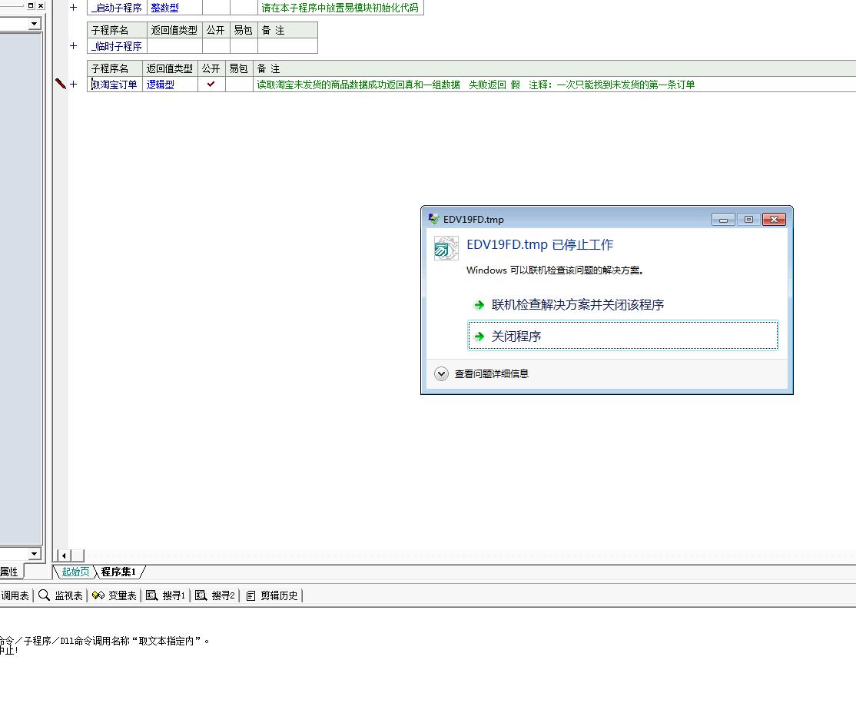
Task: Close the EDV19FD.tmp crash dialog
Action: point(774,220)
